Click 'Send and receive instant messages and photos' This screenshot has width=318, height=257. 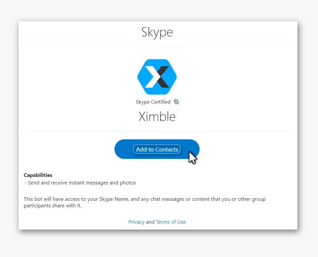82,183
